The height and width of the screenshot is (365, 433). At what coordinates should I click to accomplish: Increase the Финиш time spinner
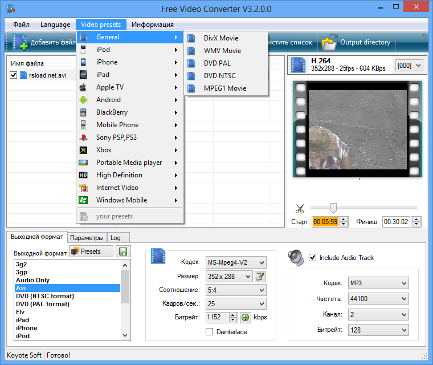pyautogui.click(x=416, y=219)
